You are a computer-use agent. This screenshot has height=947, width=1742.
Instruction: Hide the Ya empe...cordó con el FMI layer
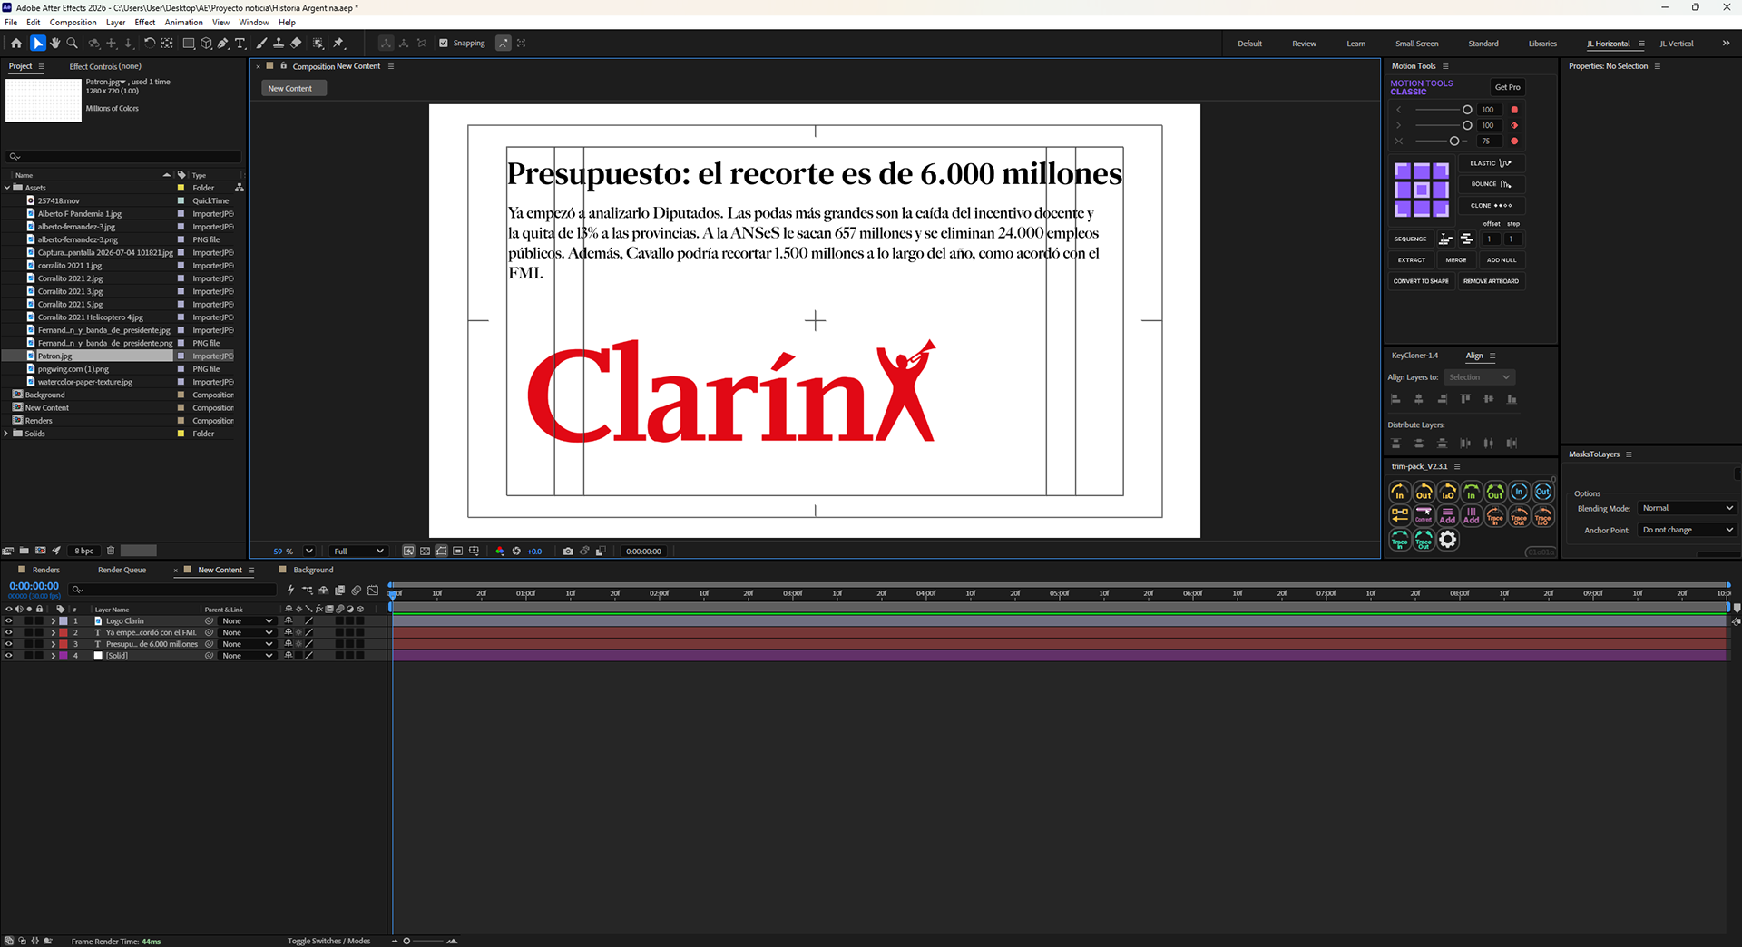click(9, 632)
